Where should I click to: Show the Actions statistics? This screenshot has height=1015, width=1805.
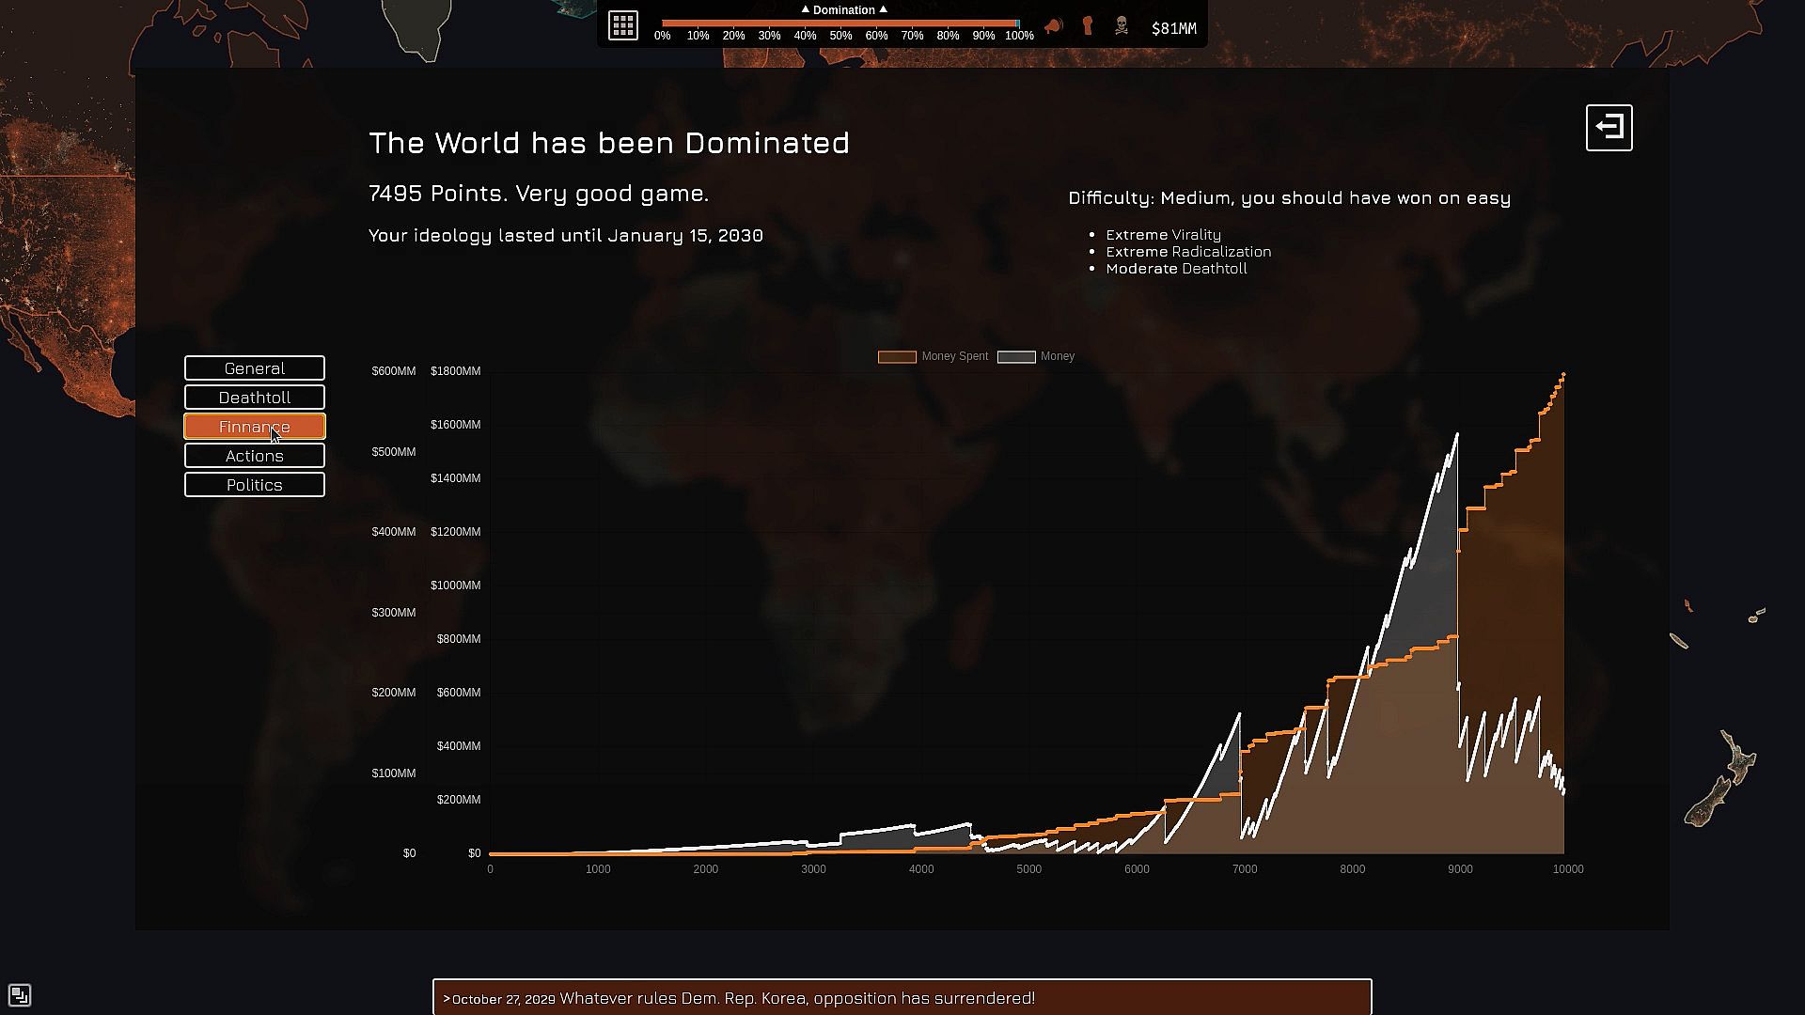[x=255, y=456]
